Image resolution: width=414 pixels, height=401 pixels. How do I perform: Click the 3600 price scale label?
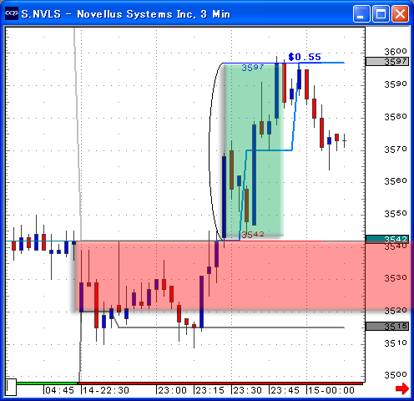pyautogui.click(x=396, y=52)
